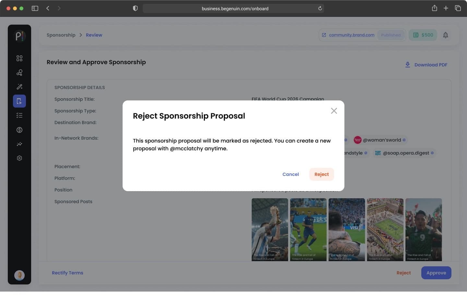
Task: Click the "In-Network Brands:" label
Action: tap(76, 138)
